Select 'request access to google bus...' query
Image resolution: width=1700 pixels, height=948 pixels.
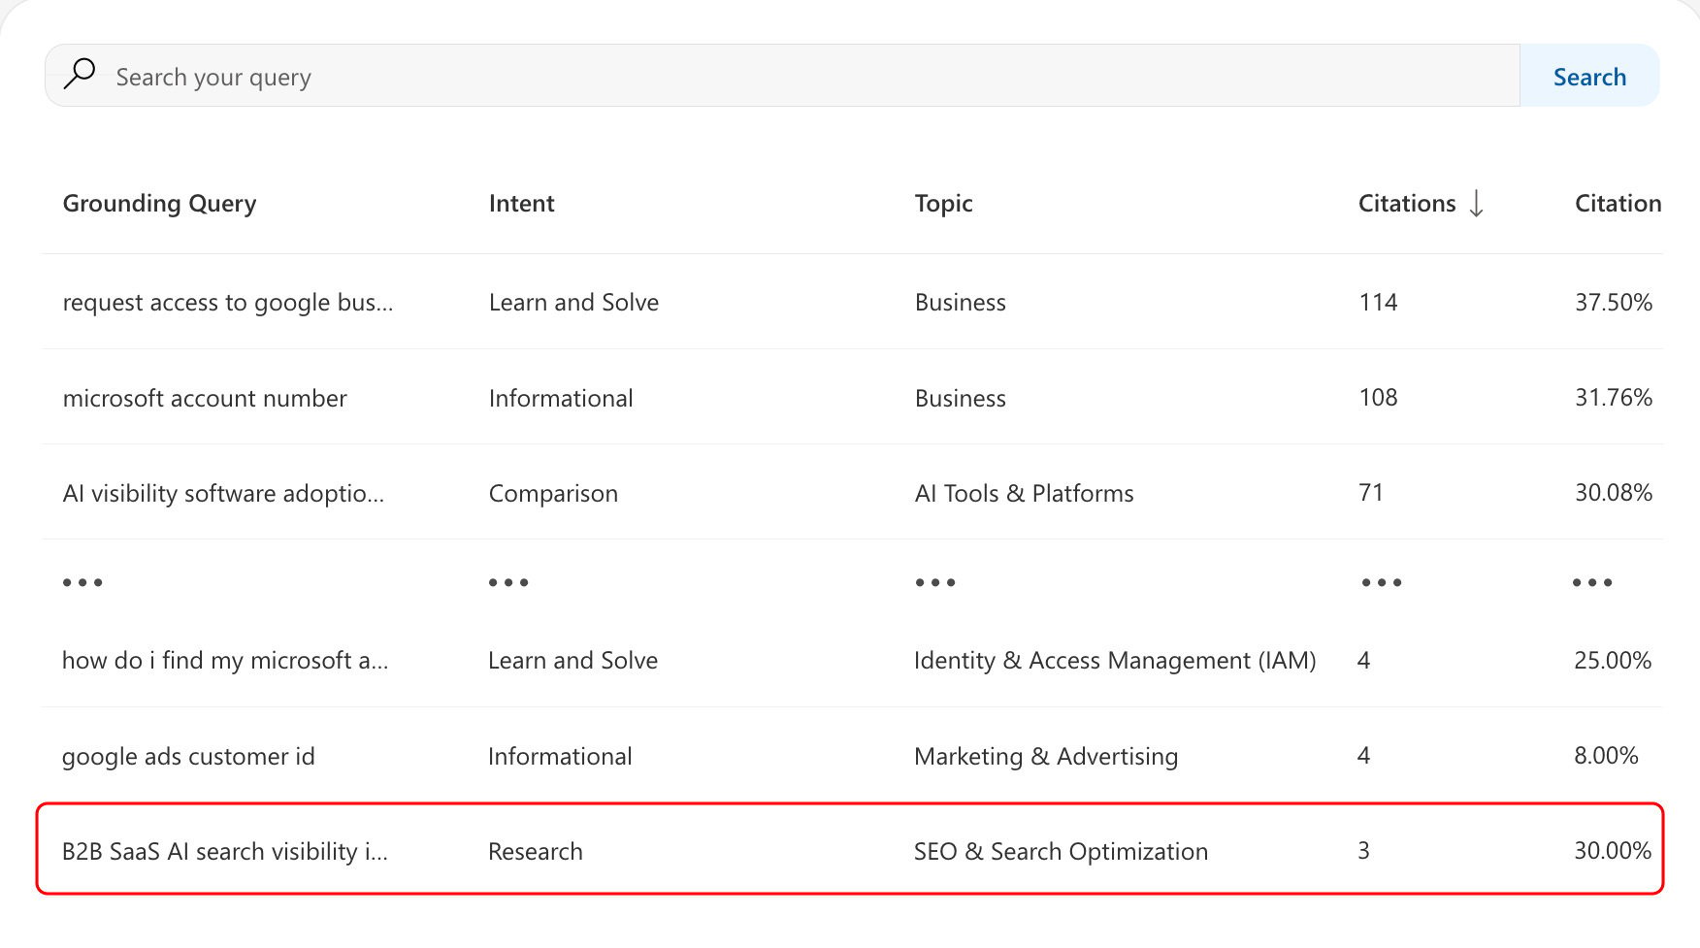pyautogui.click(x=228, y=303)
